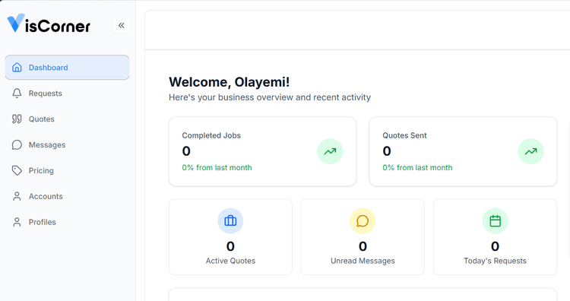Image resolution: width=570 pixels, height=301 pixels.
Task: Navigate to Accounts
Action: click(67, 197)
